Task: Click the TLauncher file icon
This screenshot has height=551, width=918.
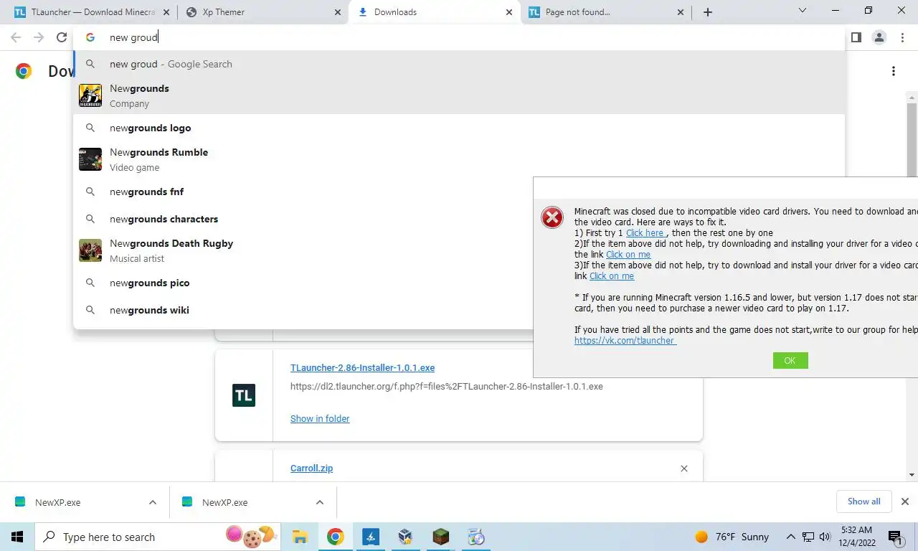Action: click(x=244, y=395)
